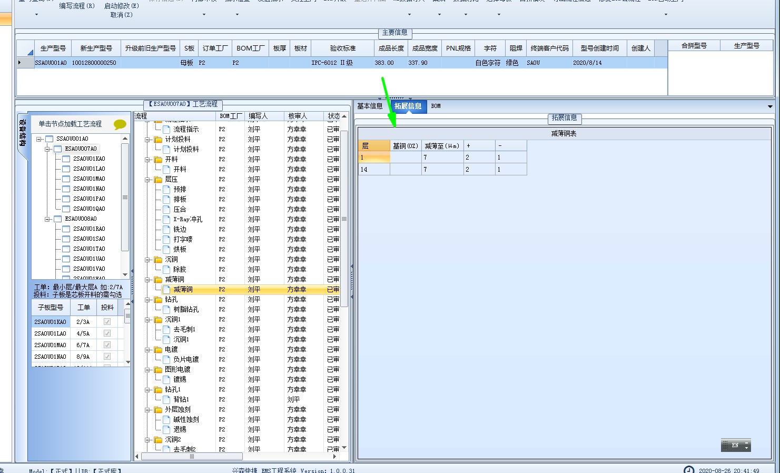
Task: Click the SSA0U001A0 root node icon
Action: [50, 139]
